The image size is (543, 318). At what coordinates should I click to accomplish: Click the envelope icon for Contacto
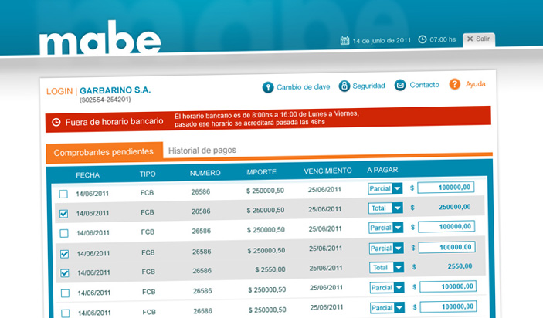400,85
